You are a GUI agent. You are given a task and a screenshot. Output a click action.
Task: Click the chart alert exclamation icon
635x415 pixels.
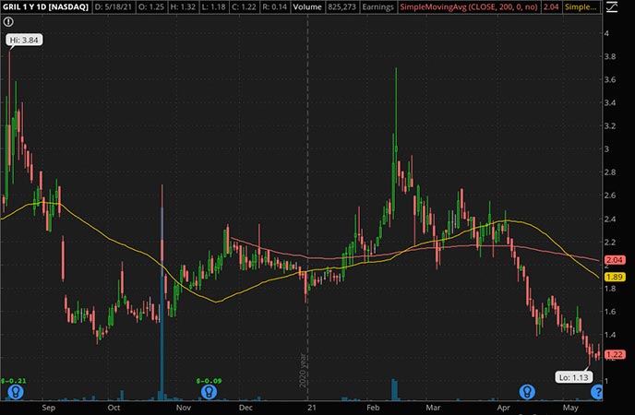(x=8, y=22)
